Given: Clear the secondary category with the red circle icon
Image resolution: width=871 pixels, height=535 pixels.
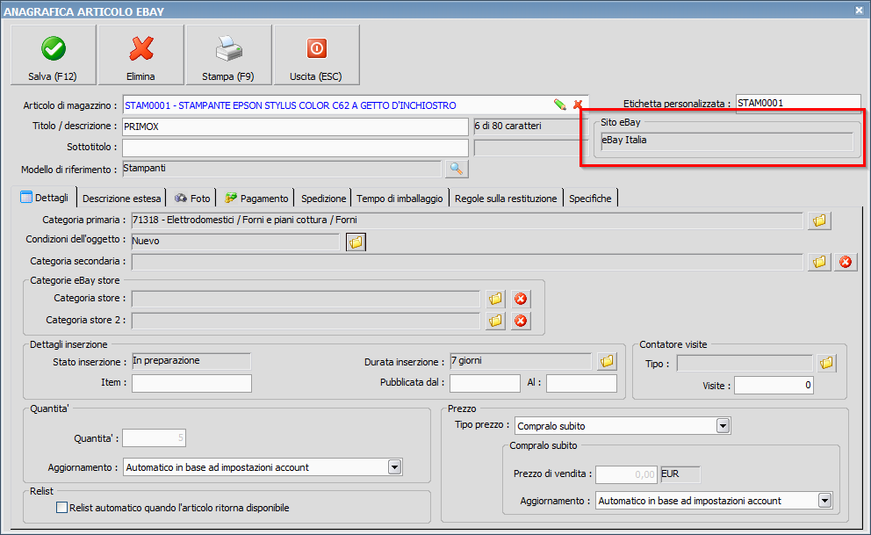Looking at the screenshot, I should point(846,262).
